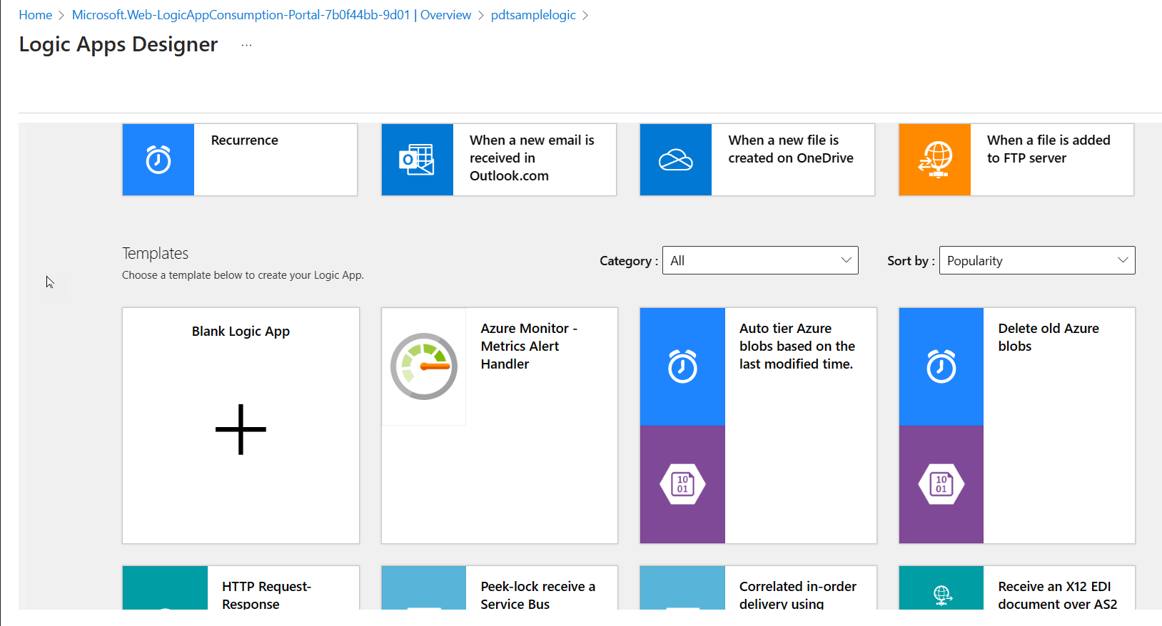
Task: Expand the Sort by Popularity dropdown
Action: click(1036, 260)
